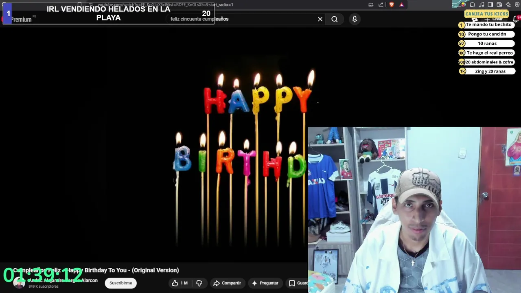Click the Guardar bookmark button
Screen dimensions: 521x293
tap(298, 283)
